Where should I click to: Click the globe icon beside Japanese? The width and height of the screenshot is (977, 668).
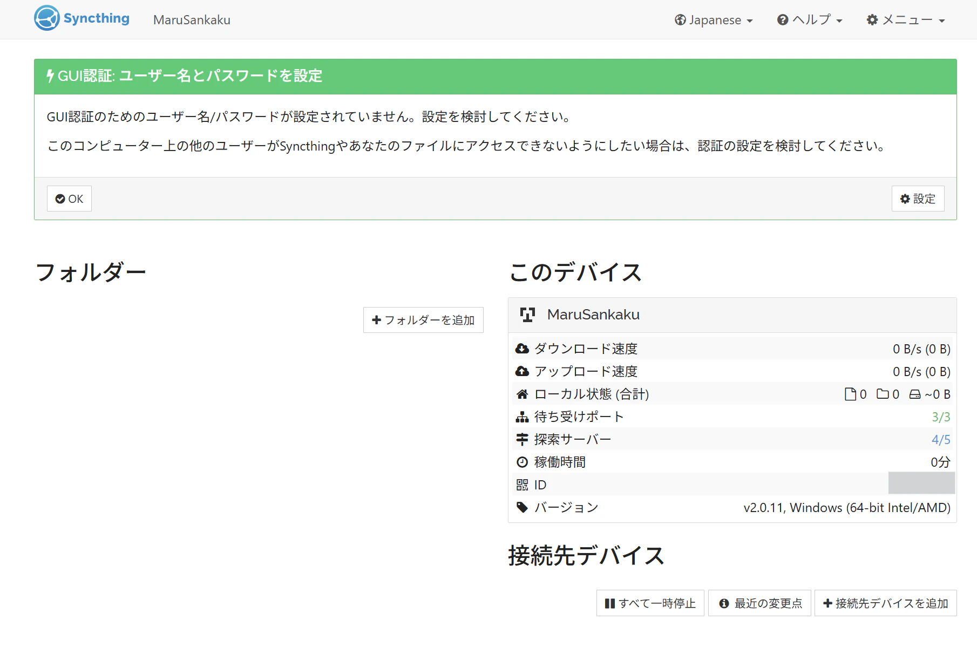tap(680, 20)
